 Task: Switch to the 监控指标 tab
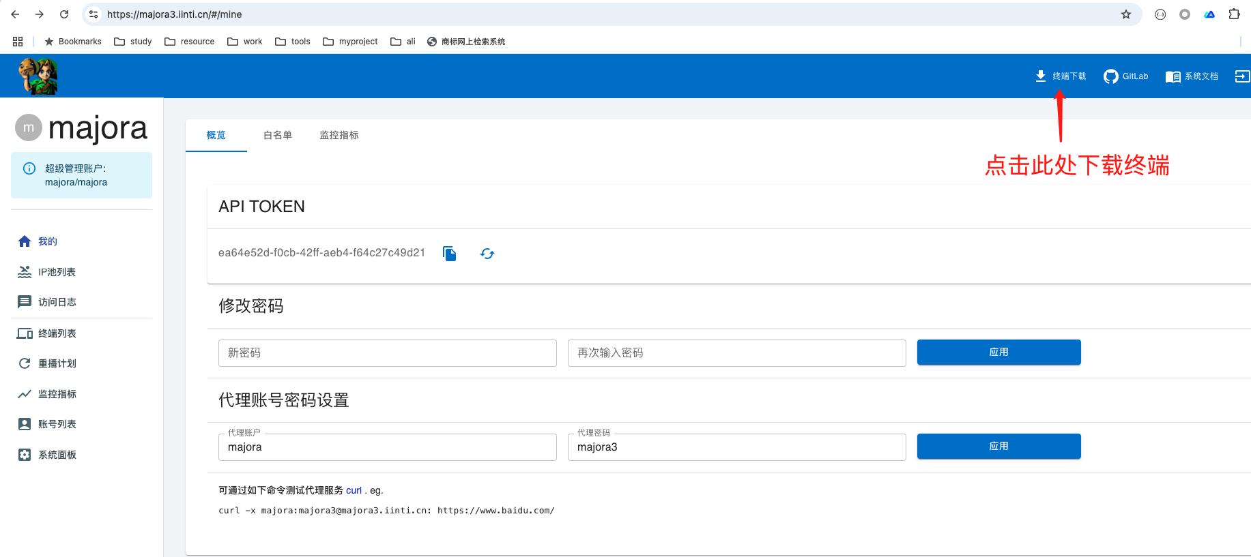coord(339,135)
